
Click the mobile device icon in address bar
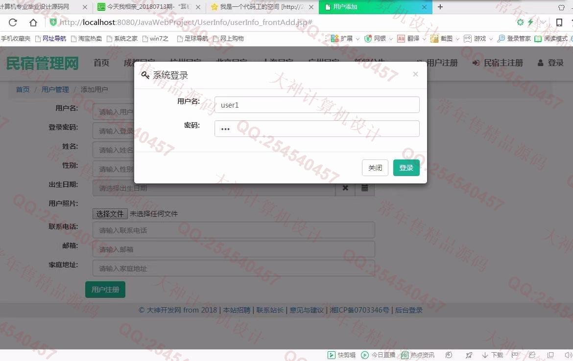click(x=559, y=23)
